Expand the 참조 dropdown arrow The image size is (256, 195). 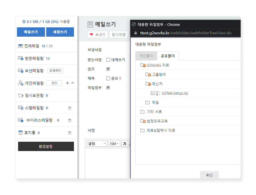[108, 69]
